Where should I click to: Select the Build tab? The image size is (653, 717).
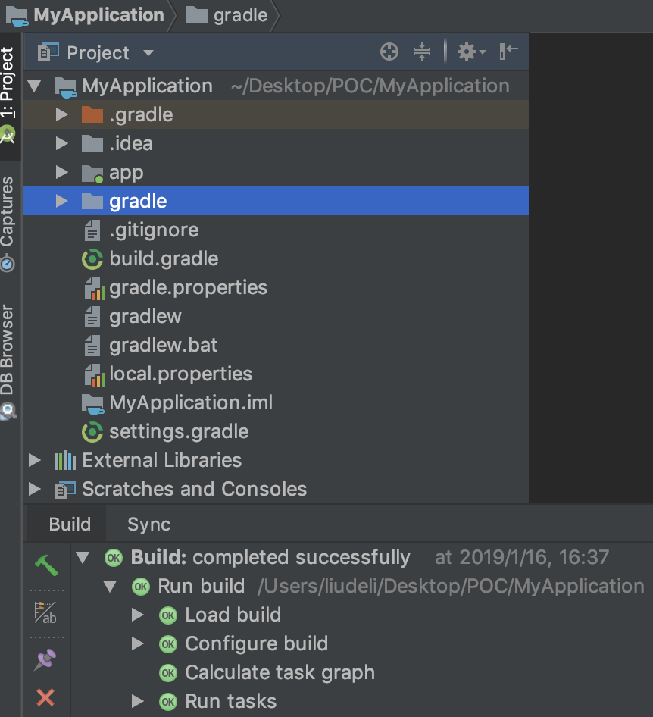click(x=70, y=524)
